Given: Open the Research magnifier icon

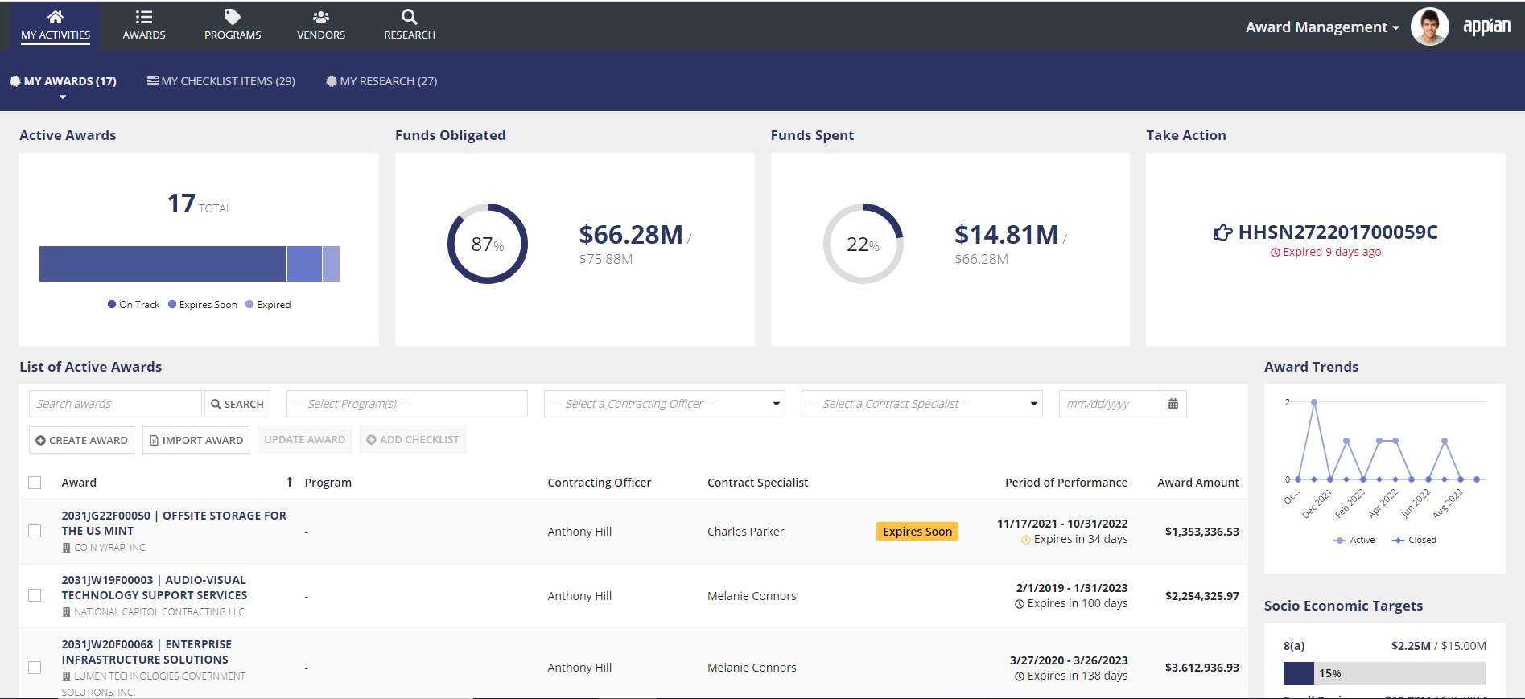Looking at the screenshot, I should (409, 17).
